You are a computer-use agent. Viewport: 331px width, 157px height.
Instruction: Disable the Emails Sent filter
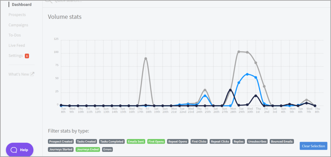coord(136,141)
